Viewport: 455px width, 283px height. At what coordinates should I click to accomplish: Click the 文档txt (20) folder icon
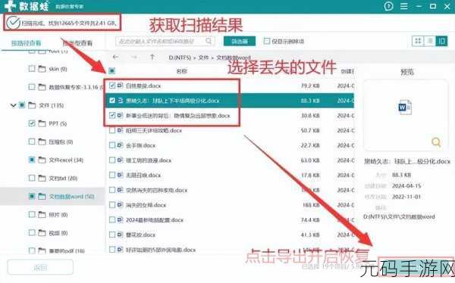pos(42,178)
